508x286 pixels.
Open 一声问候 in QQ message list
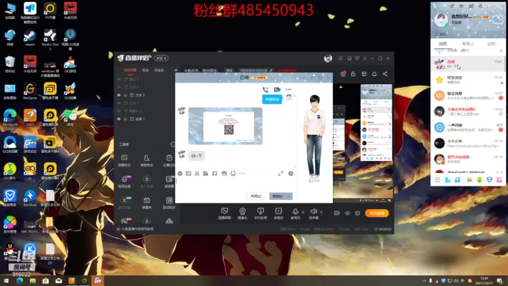tap(468, 128)
